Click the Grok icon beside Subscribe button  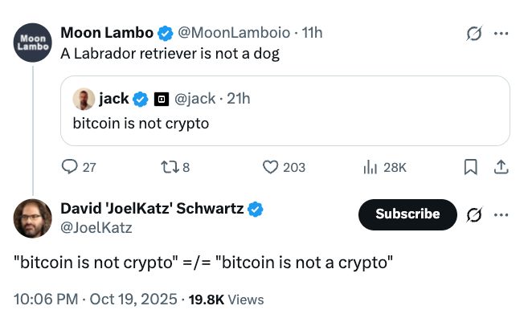474,214
